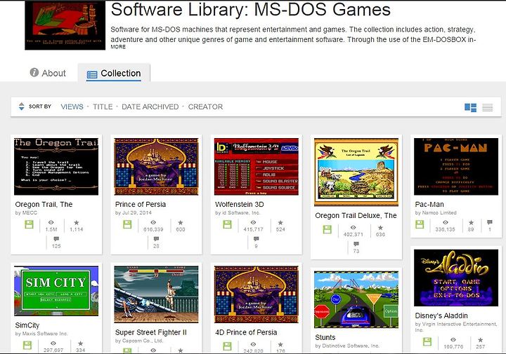Click reviews comment icon on Prince of Persia card
Image resolution: width=506 pixels, height=354 pixels.
(157, 239)
